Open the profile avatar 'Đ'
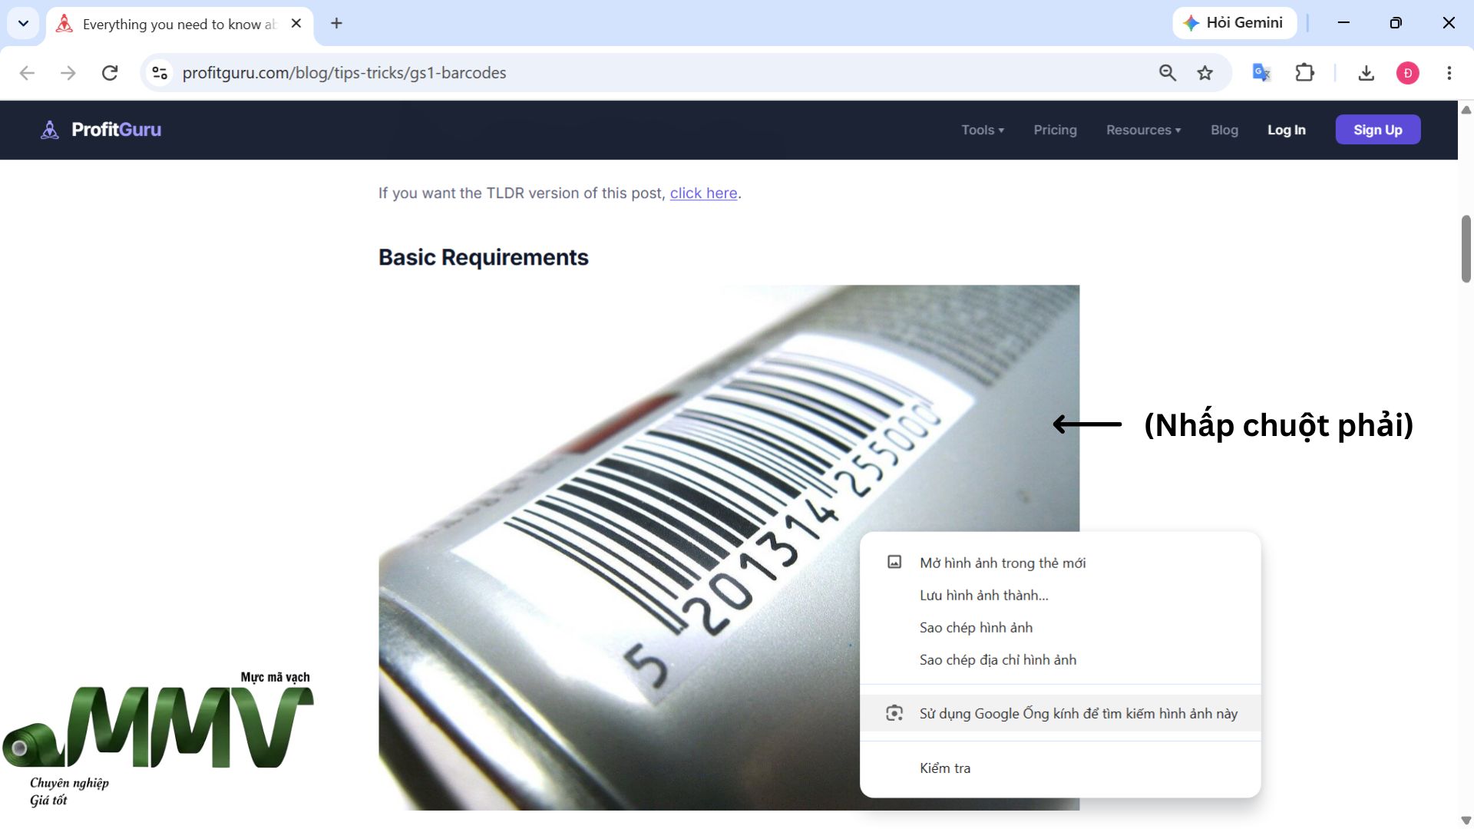Screen dimensions: 1474x829 pyautogui.click(x=1407, y=73)
